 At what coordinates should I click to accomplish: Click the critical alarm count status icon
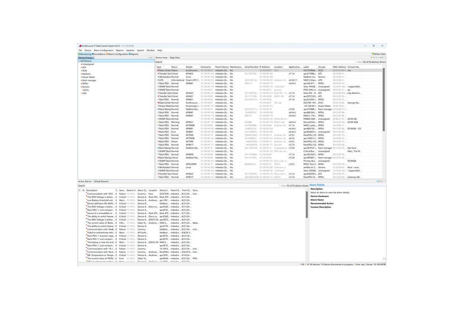[x=301, y=264]
